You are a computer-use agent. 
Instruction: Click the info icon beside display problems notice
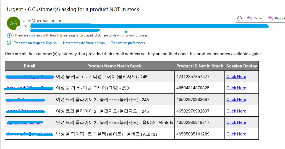coord(9,35)
